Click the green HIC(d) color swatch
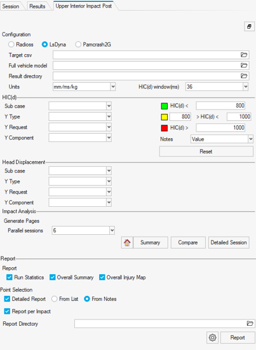The image size is (256, 350). coord(164,106)
